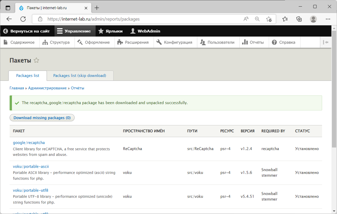The width and height of the screenshot is (337, 214).
Task: Add page to favorites star-plus icon
Action: point(269,19)
